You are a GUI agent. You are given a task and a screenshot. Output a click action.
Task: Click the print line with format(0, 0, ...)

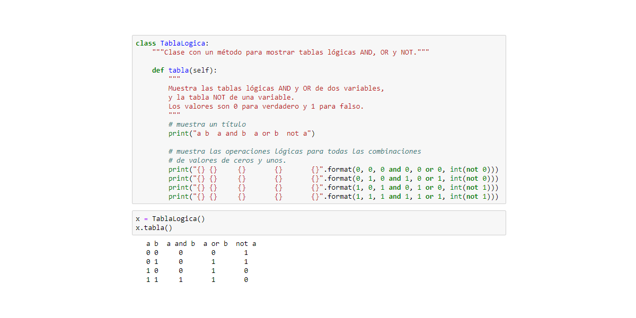pos(333,169)
